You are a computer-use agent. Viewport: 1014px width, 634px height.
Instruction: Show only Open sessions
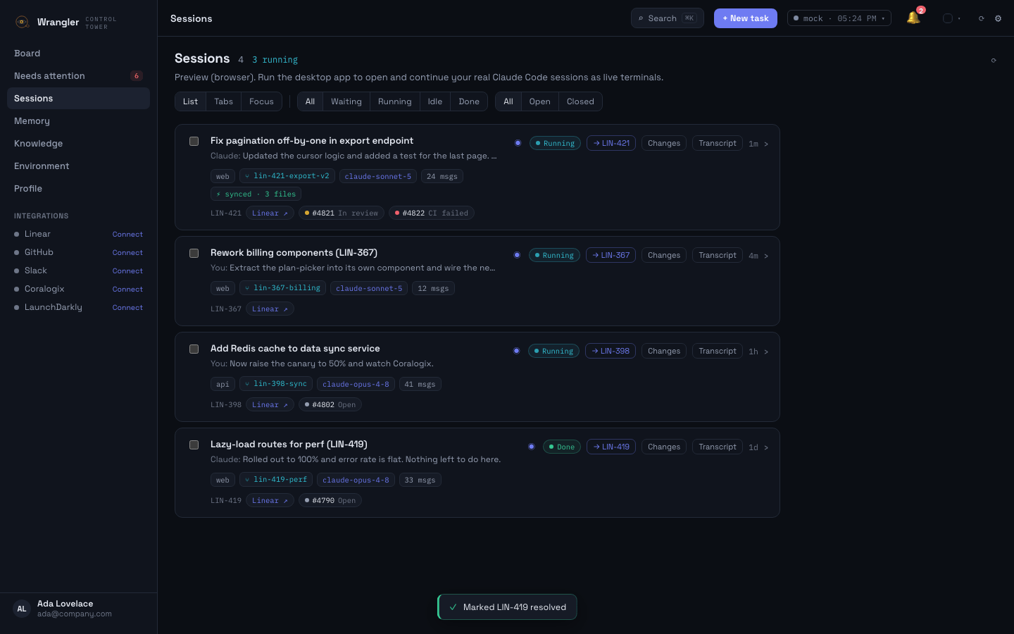coord(540,101)
